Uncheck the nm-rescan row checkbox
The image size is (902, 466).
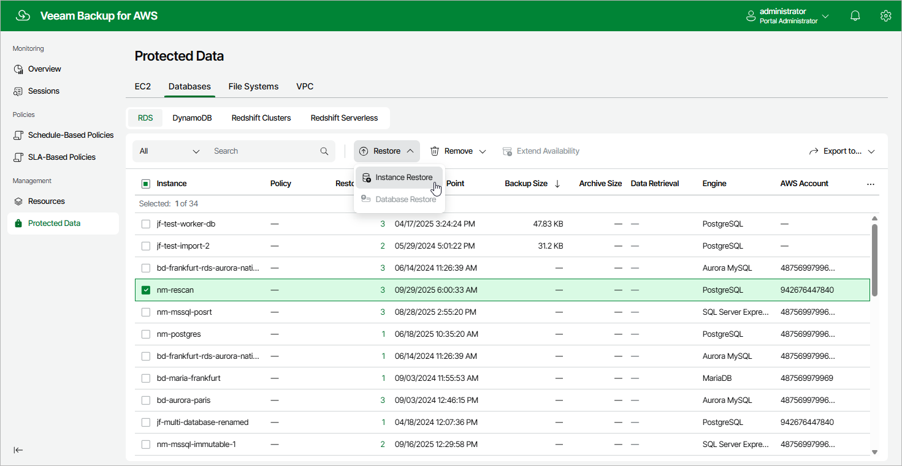click(x=146, y=290)
